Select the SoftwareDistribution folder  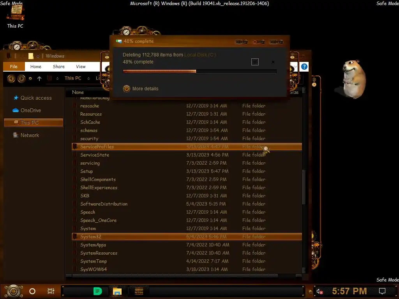click(x=187, y=204)
